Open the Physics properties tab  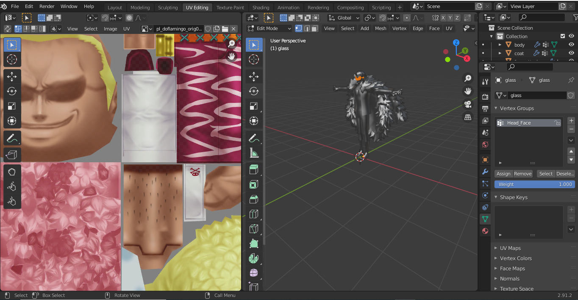tap(485, 195)
